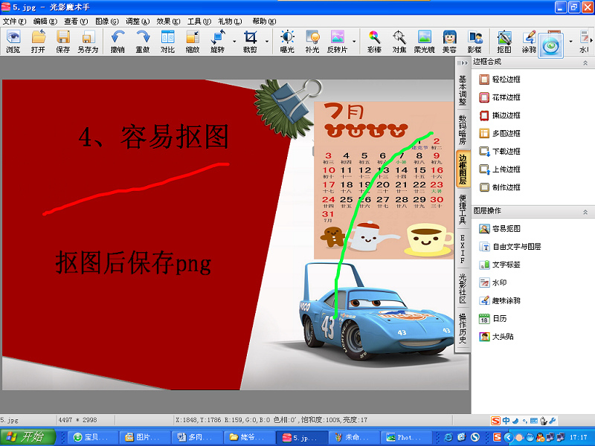Open the 抠图 cutout tool in toolbar
The height and width of the screenshot is (446, 595).
coord(504,41)
